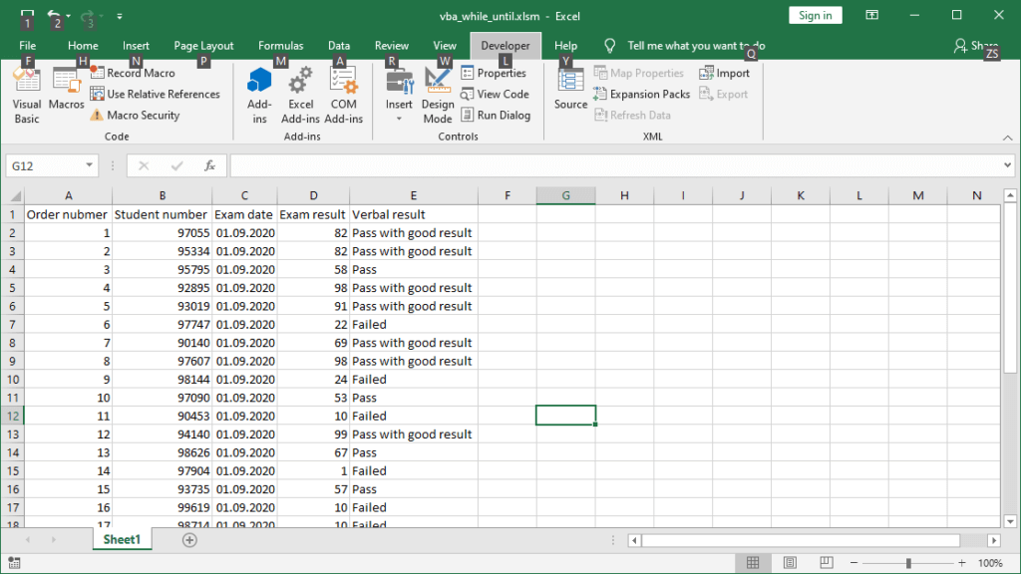Open Macro Security settings
1021x574 pixels.
(x=139, y=115)
